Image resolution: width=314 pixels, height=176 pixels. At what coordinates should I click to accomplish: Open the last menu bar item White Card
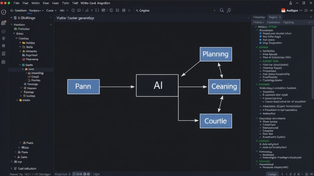95,3
